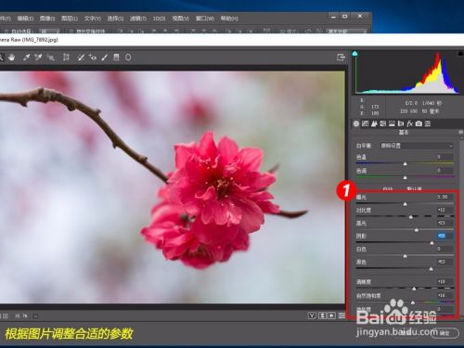The image size is (464, 348).
Task: Open the Tone Curve panel tab
Action: click(x=366, y=123)
